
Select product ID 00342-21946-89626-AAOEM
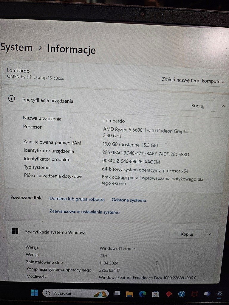[x=131, y=161]
